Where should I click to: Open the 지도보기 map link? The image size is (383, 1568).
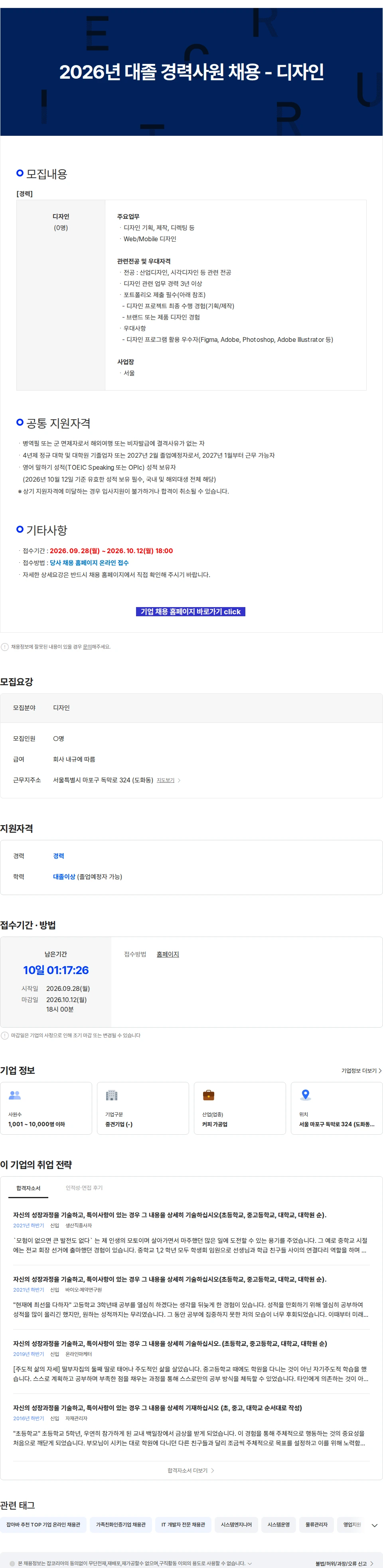165,780
